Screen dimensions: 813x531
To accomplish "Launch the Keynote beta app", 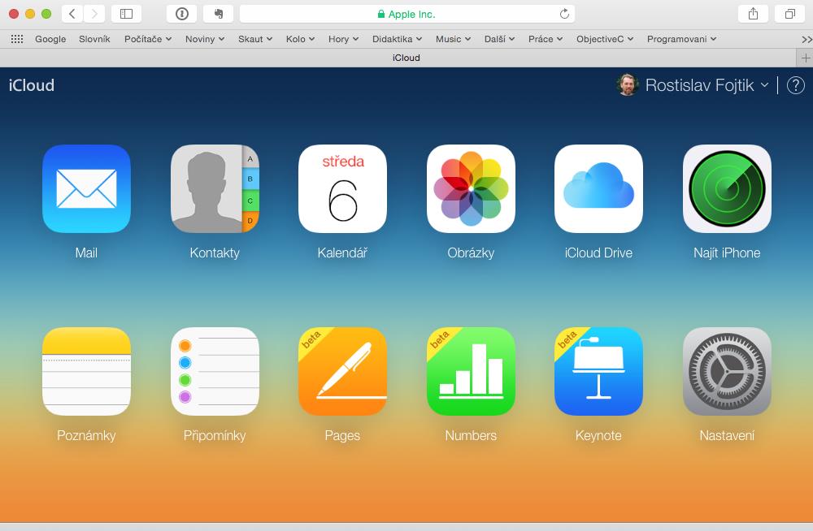I will click(599, 371).
